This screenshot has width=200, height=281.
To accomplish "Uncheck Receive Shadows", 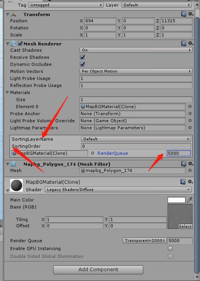I will click(82, 57).
